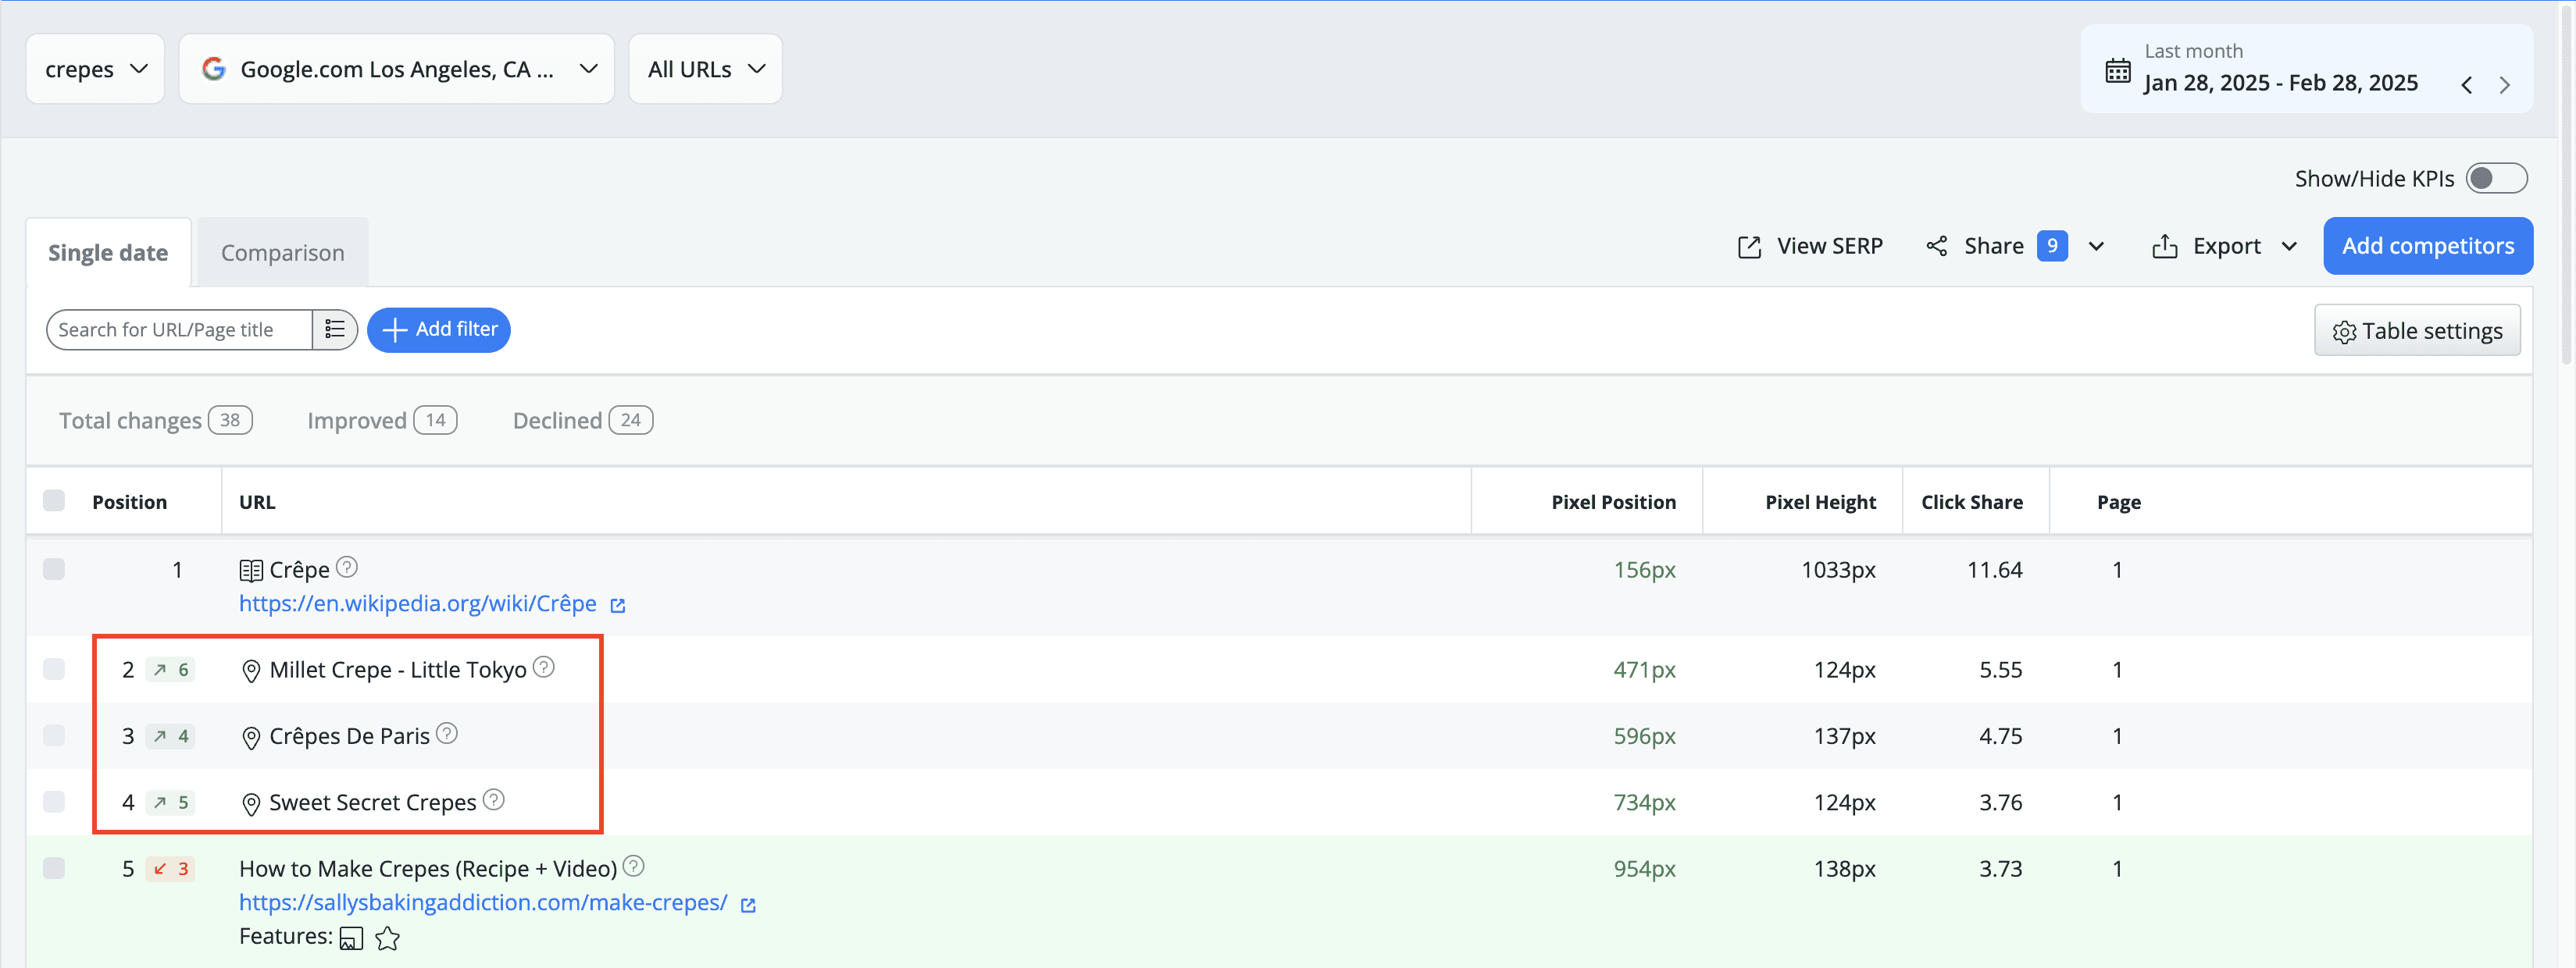Switch to the Single date tab

point(108,253)
